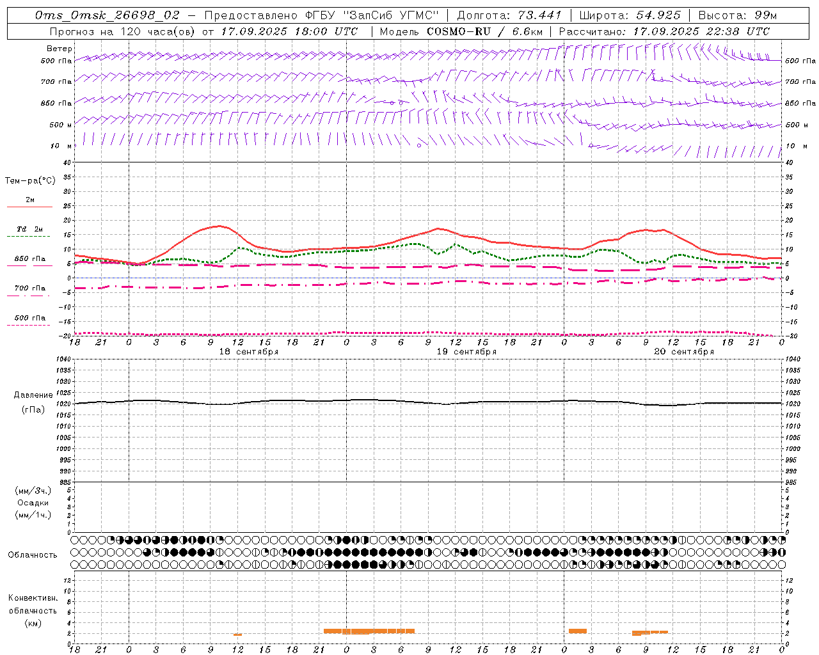Select the model name COSMO-RU / 6.6км
819x655 pixels.
484,31
